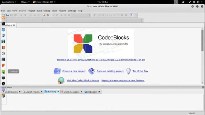Open the build target dropdown

coord(81,15)
